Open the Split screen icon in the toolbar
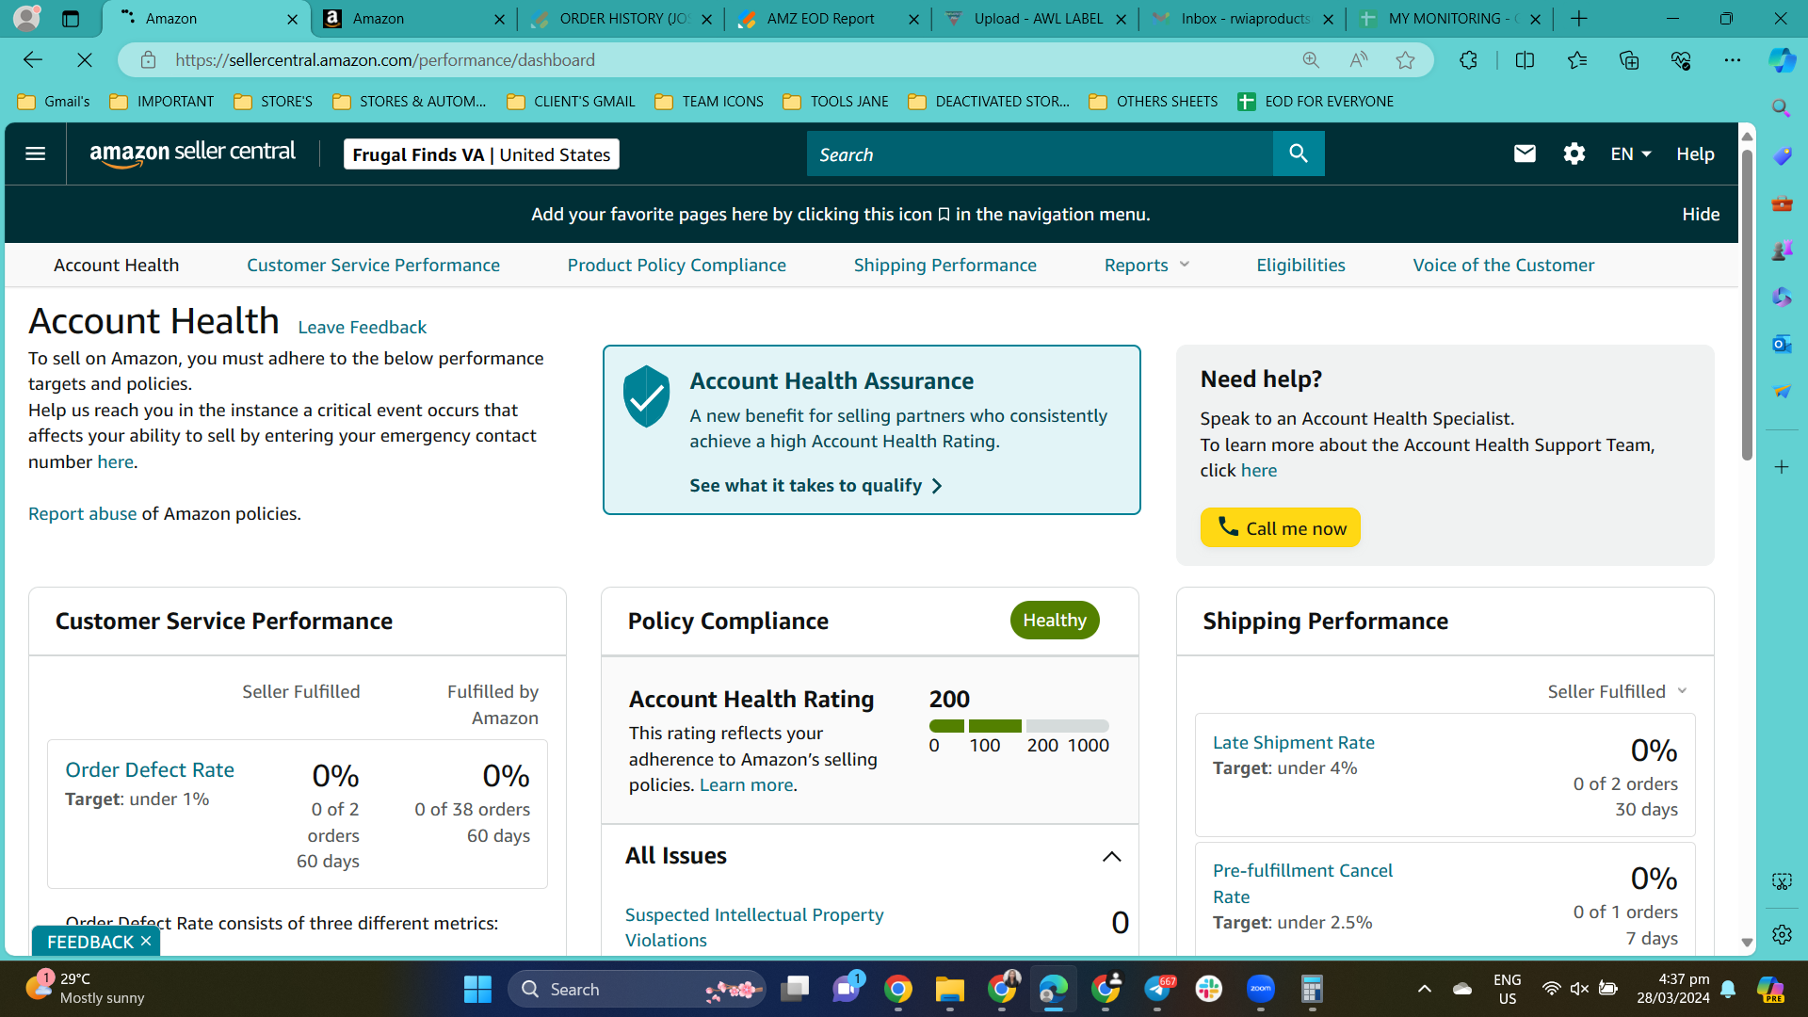This screenshot has width=1808, height=1017. [x=1525, y=60]
